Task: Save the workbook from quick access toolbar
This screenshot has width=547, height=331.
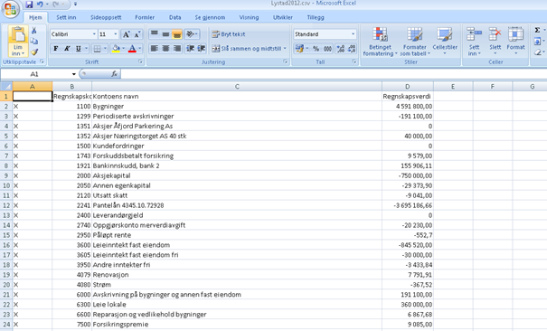Action: [x=29, y=5]
